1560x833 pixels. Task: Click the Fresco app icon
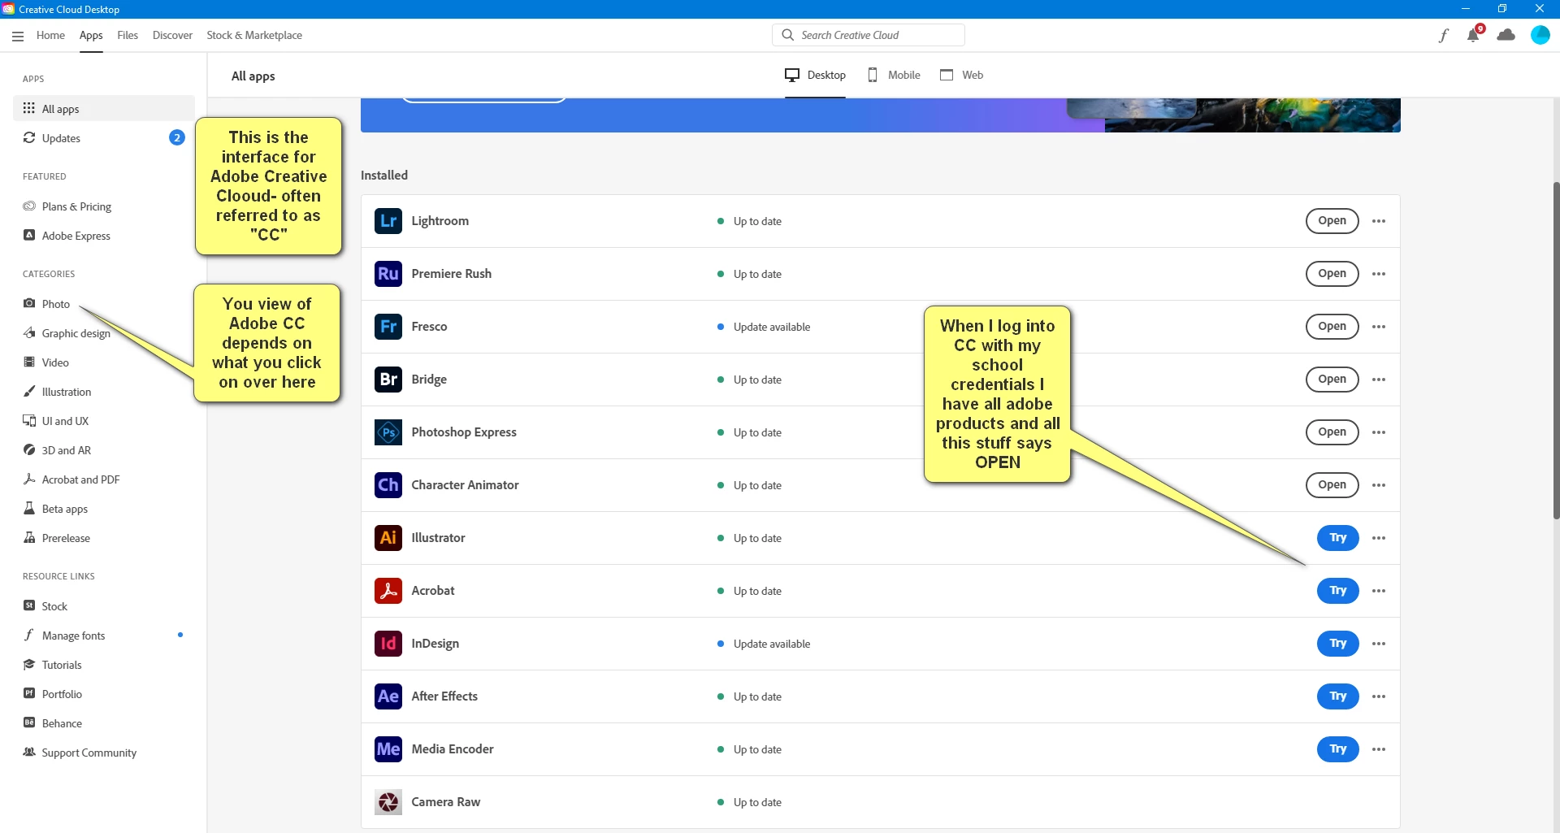[388, 327]
